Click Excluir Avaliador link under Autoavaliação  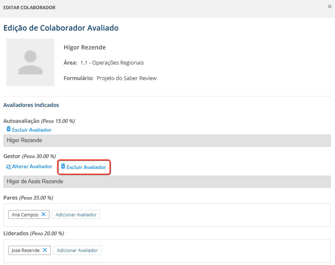coord(32,130)
